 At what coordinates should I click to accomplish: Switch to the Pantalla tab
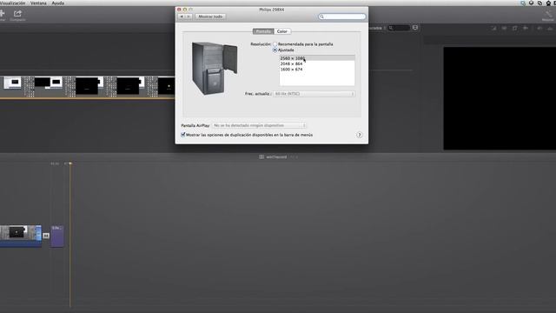(x=263, y=31)
